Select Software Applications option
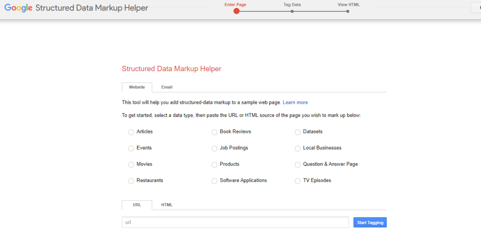Screen dimensions: 481x235 tap(214, 180)
